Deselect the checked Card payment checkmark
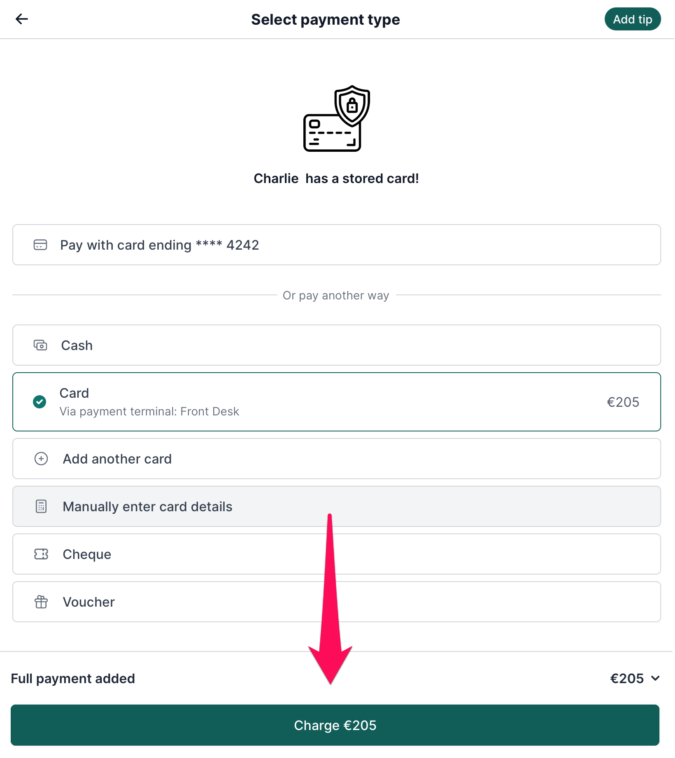Image resolution: width=675 pixels, height=758 pixels. click(x=40, y=402)
